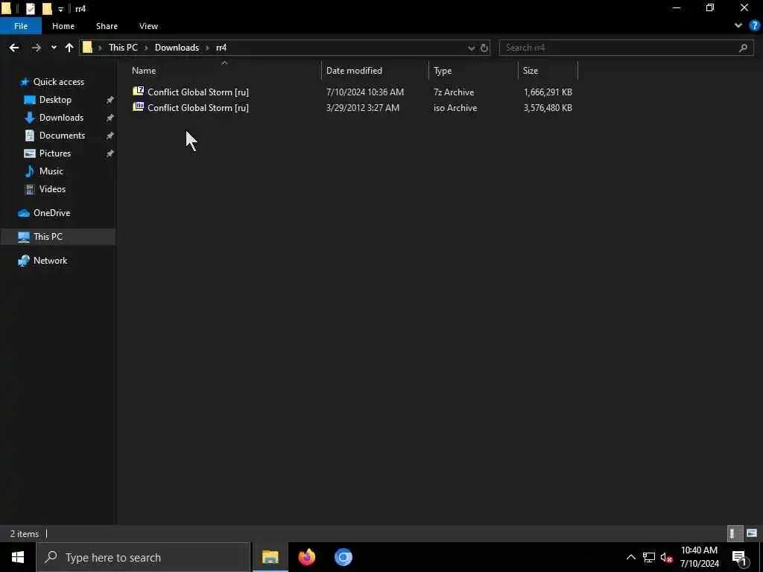Open Downloads in the navigation pane

pos(61,118)
